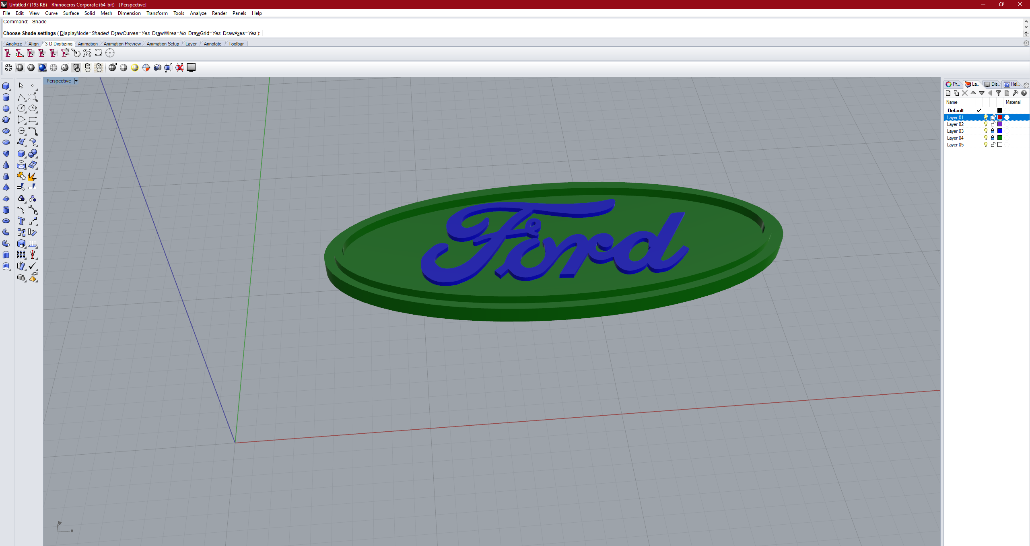Move layer down with down triangle
Screen dimensions: 1030x546
point(982,93)
